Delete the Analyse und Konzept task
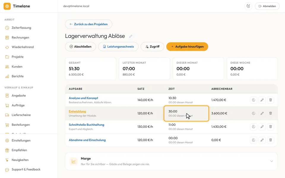Image resolution: width=285 pixels, height=178 pixels. 270,100
